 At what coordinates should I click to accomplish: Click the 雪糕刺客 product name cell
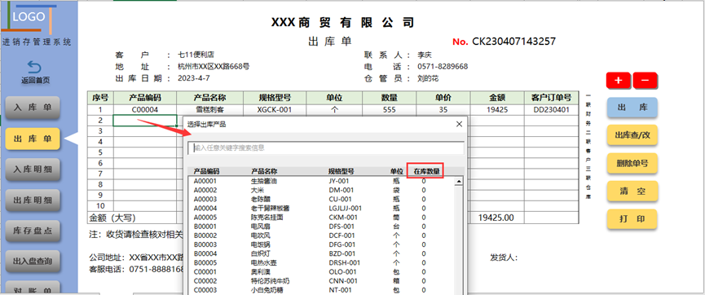coord(210,109)
